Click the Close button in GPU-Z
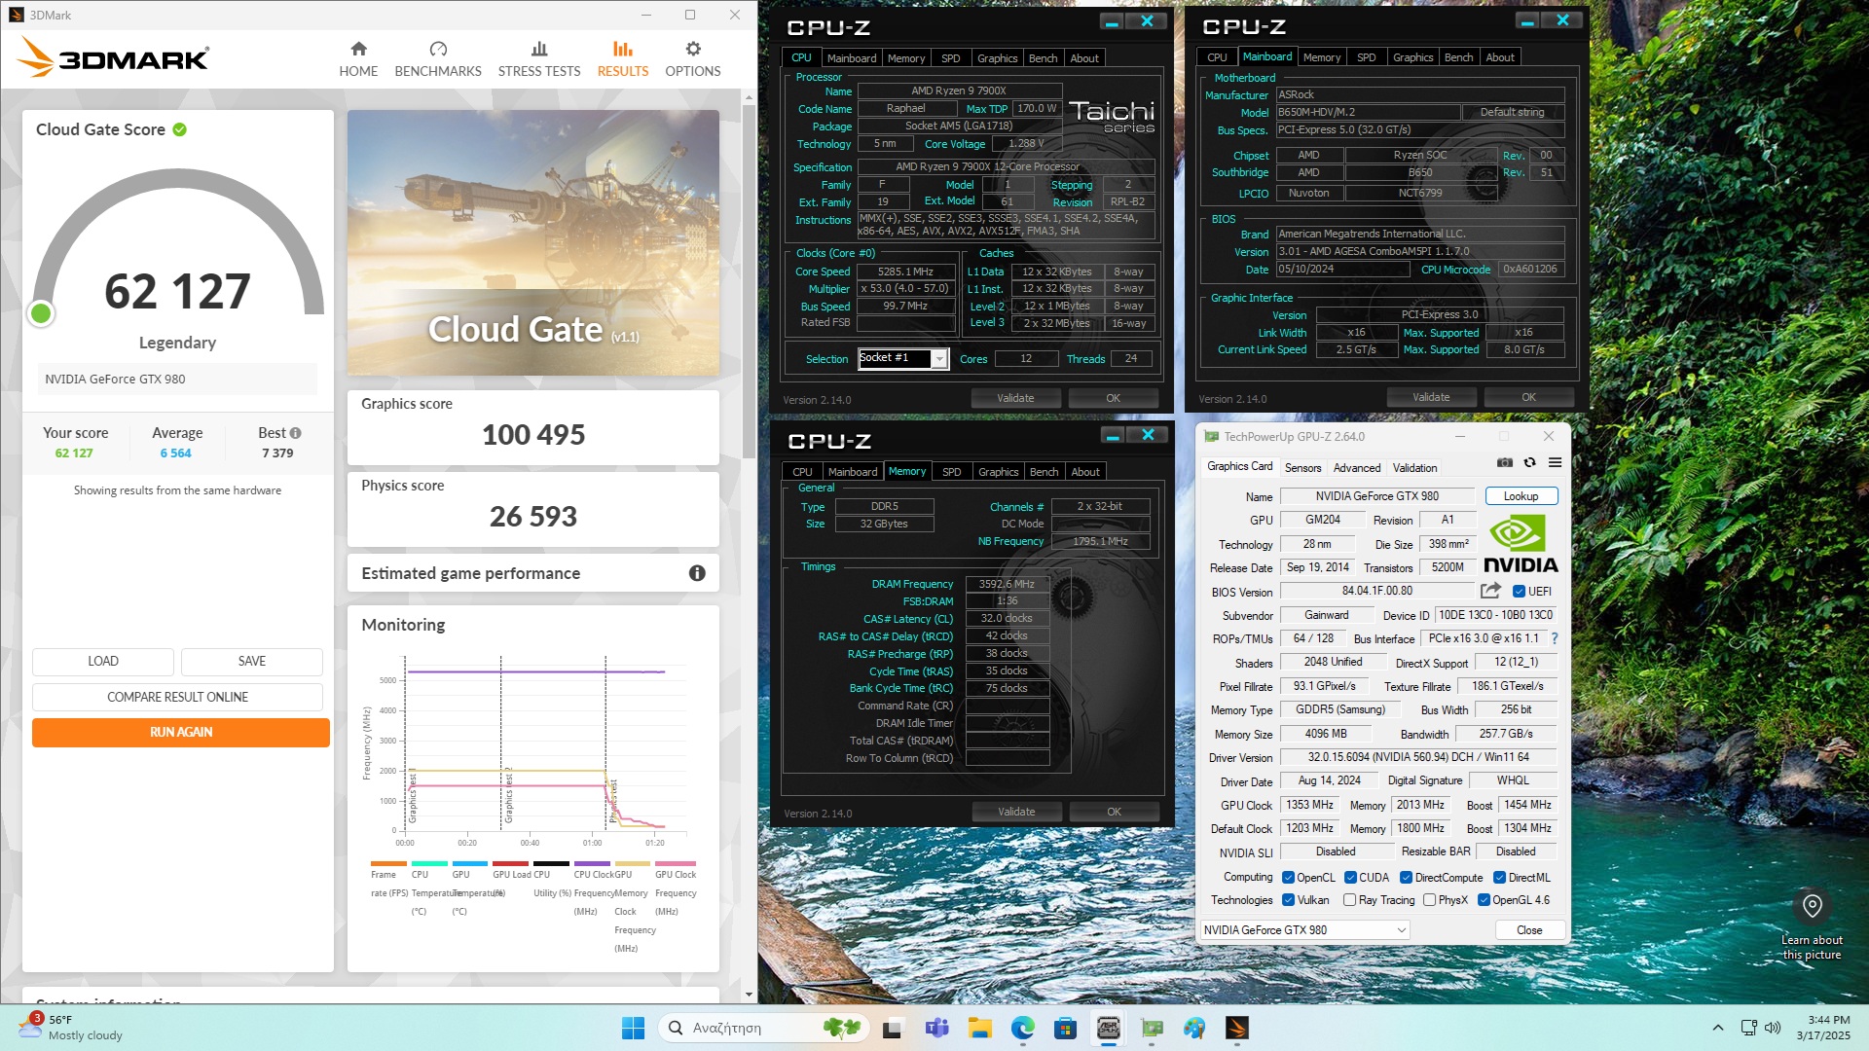Image resolution: width=1869 pixels, height=1051 pixels. click(x=1529, y=929)
